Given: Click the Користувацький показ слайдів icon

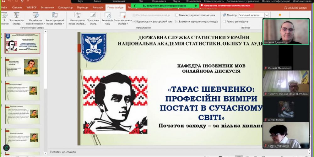Looking at the screenshot, I should [x=55, y=15].
